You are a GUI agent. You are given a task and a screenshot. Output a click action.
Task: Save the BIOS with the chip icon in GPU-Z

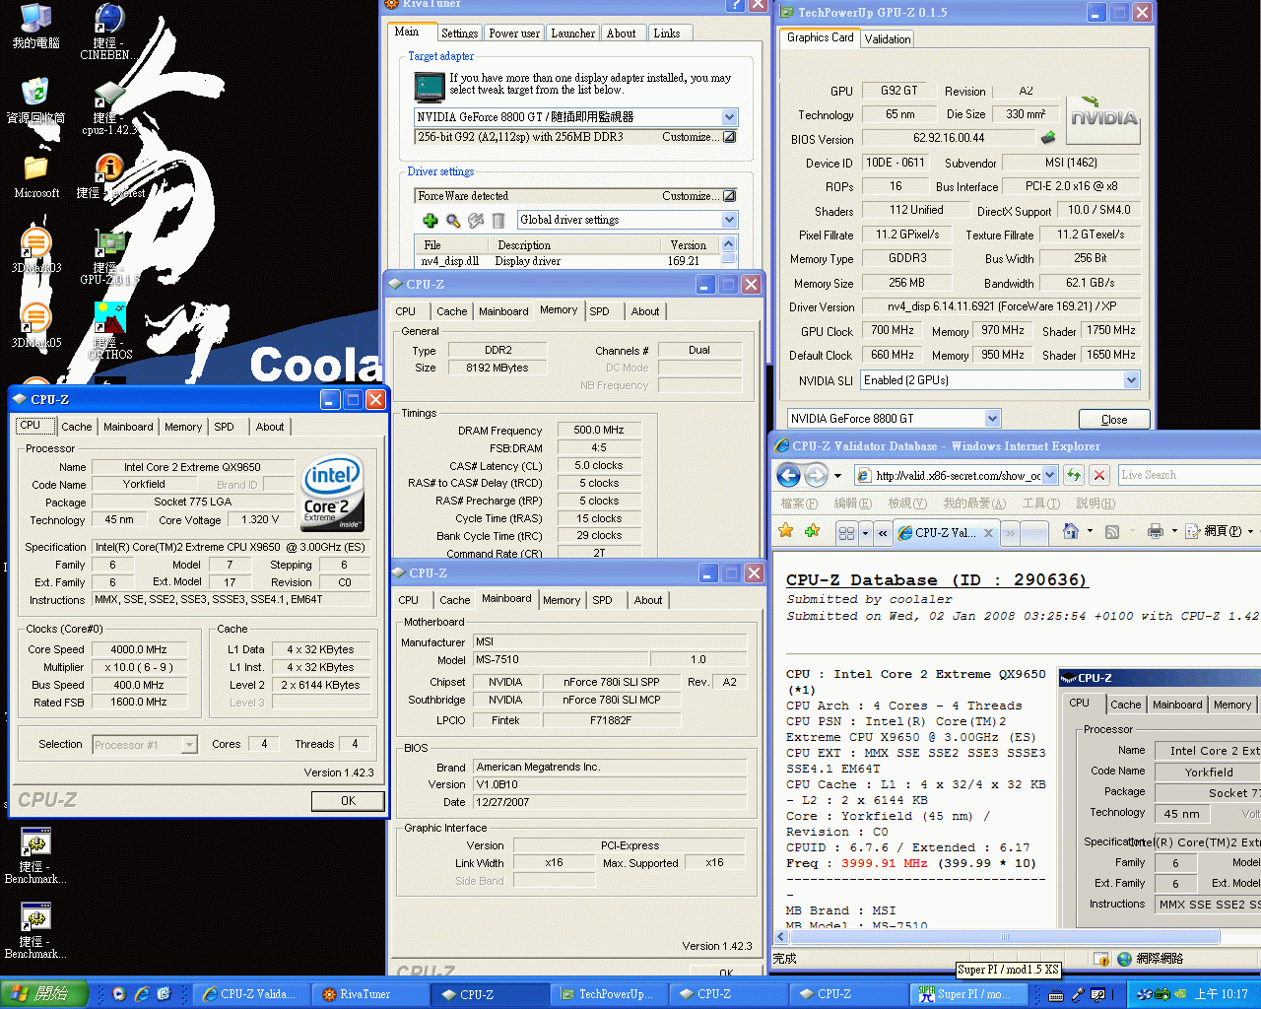pyautogui.click(x=1048, y=138)
